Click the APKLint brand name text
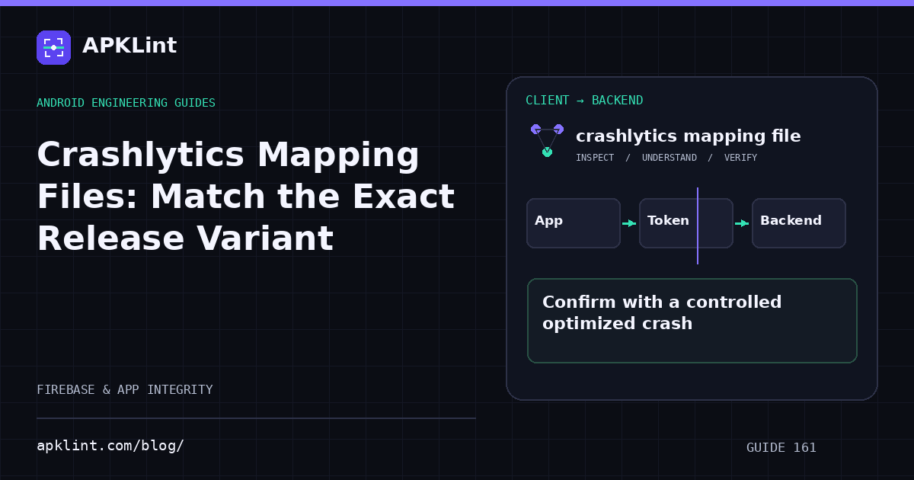The height and width of the screenshot is (480, 914). click(129, 46)
